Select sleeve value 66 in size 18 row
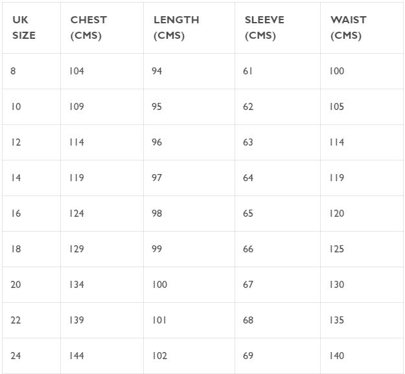This screenshot has height=374, width=405. (248, 249)
